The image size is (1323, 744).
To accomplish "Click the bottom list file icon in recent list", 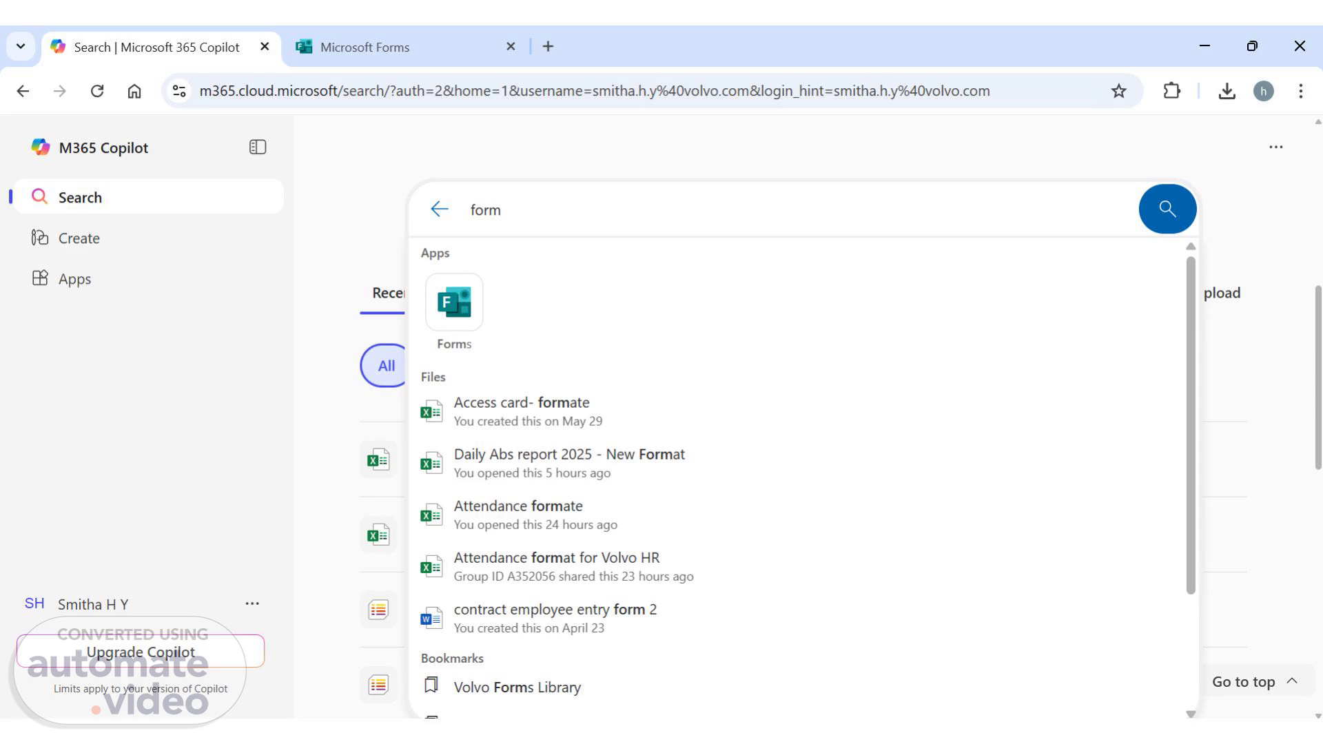I will click(x=378, y=685).
